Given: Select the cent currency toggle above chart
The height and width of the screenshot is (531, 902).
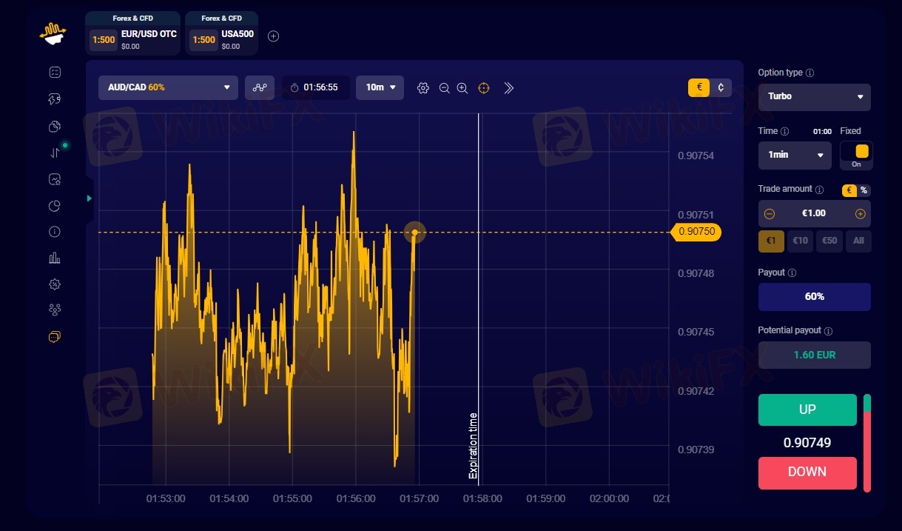Looking at the screenshot, I should [x=721, y=87].
